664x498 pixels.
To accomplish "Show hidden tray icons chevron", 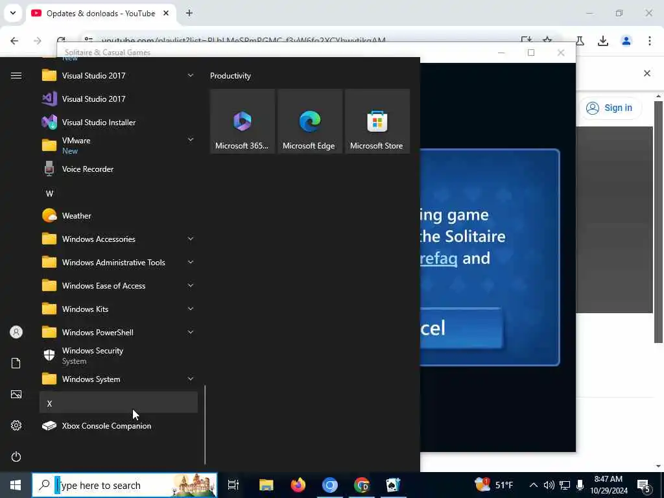I will coord(534,485).
